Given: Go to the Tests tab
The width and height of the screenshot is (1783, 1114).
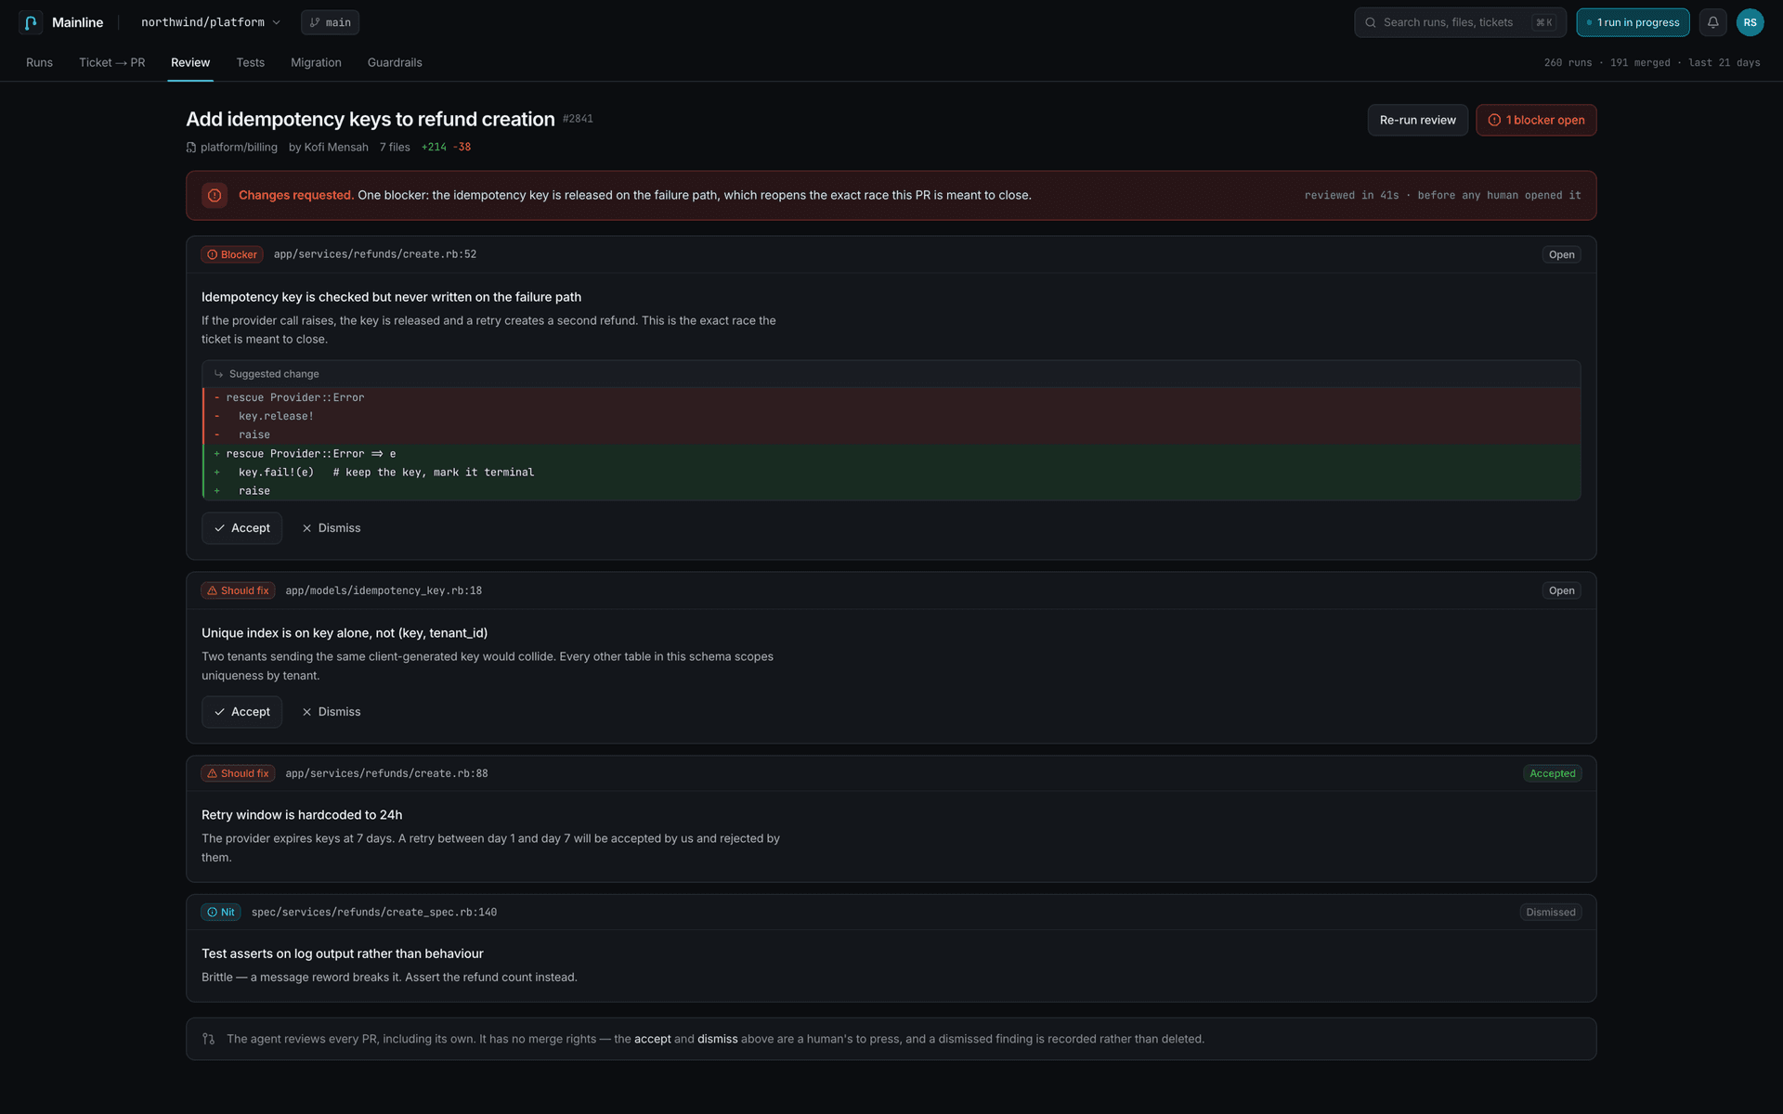Looking at the screenshot, I should point(251,62).
